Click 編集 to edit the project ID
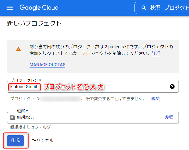This screenshot has height=150, width=189. (155, 99)
